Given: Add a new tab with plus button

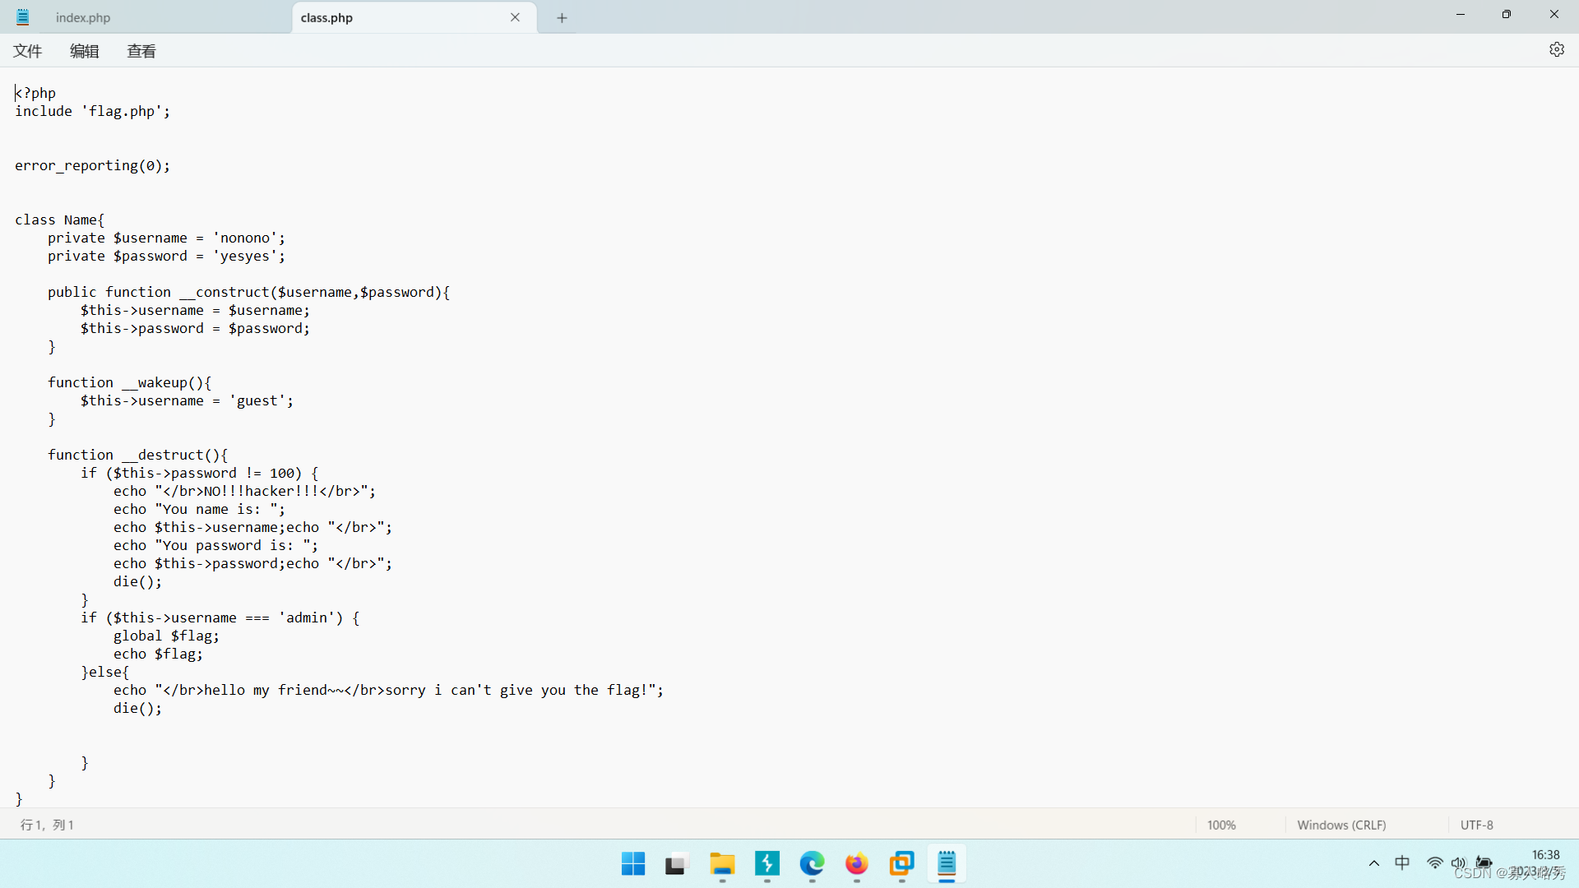Looking at the screenshot, I should 562,18.
